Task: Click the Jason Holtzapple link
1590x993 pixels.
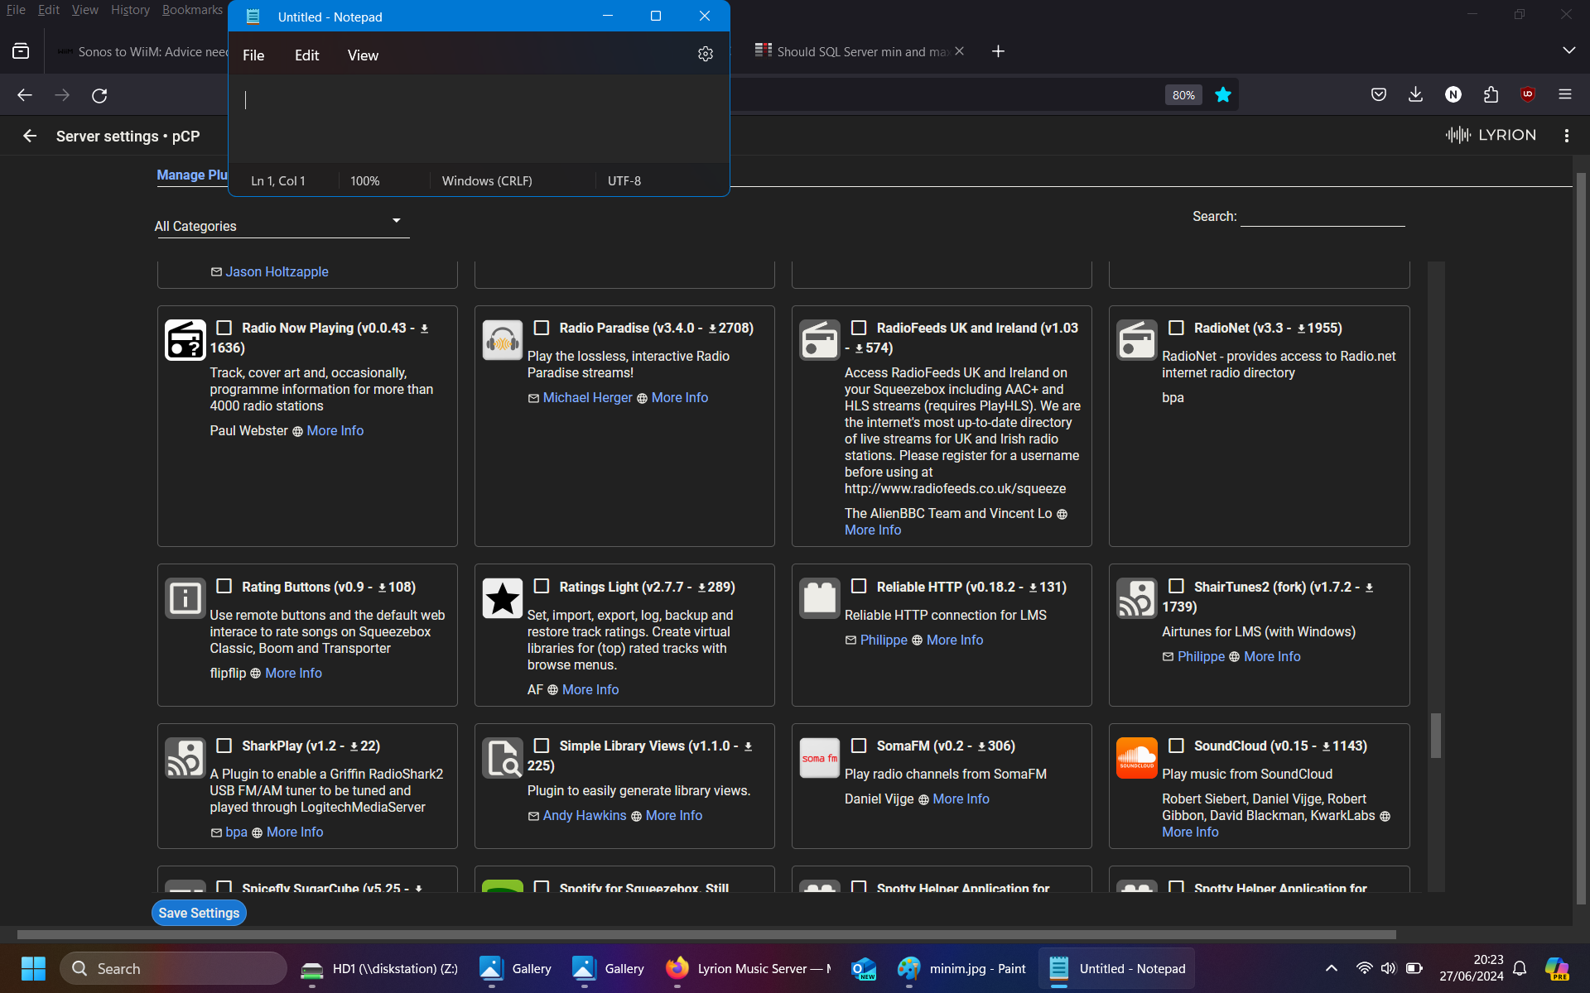Action: (x=277, y=271)
